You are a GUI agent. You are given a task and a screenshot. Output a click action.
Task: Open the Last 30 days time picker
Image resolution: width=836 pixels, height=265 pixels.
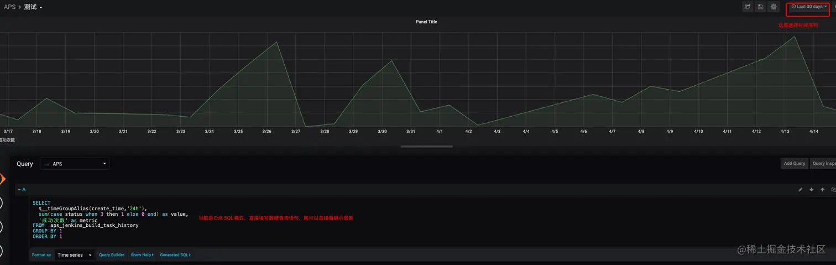(809, 7)
